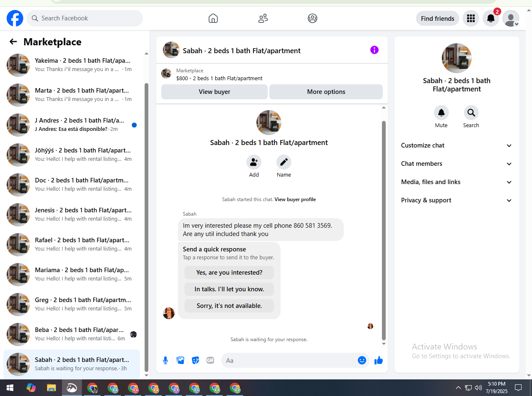532x396 pixels.
Task: Open the notifications bell icon
Action: pyautogui.click(x=491, y=18)
